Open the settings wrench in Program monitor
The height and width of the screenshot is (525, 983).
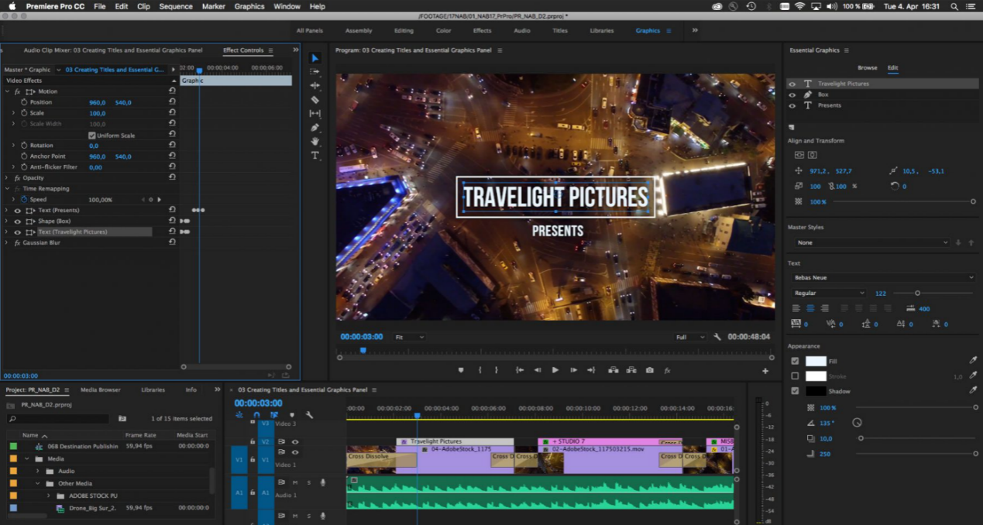[x=717, y=337]
